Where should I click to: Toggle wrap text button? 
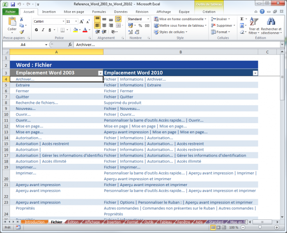coord(118,19)
